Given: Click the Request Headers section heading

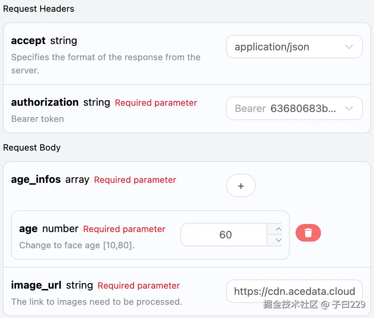Looking at the screenshot, I should 39,9.
